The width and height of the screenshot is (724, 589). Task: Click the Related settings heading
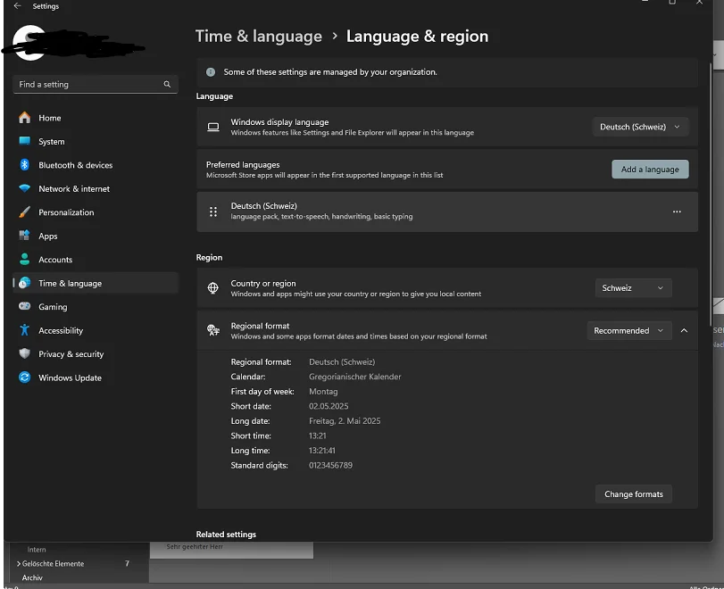pos(226,534)
